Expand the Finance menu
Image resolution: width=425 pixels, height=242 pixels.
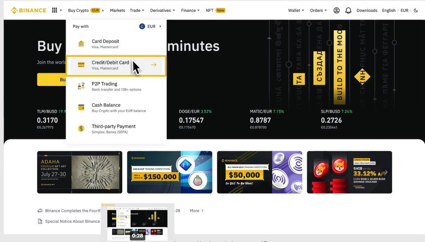pos(190,10)
